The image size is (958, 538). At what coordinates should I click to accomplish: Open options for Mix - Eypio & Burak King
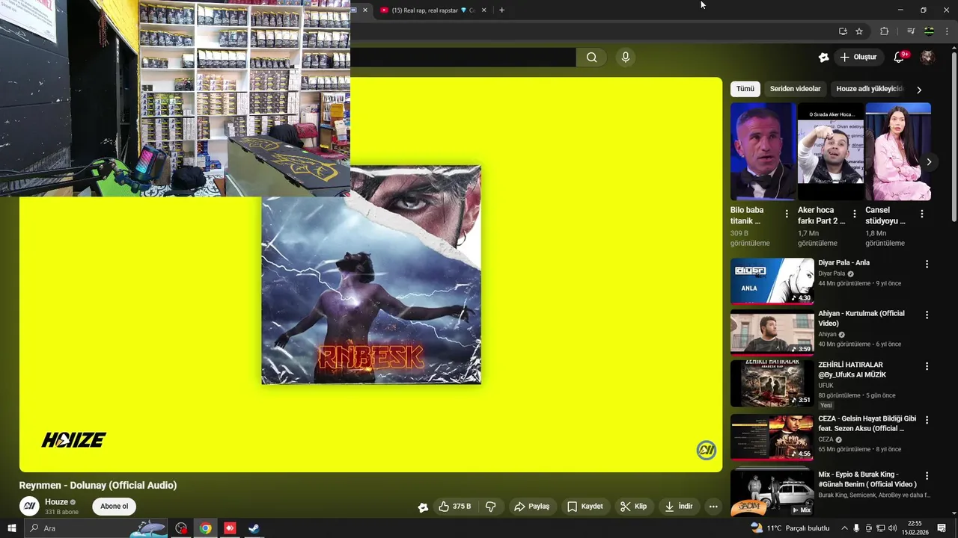point(927,476)
